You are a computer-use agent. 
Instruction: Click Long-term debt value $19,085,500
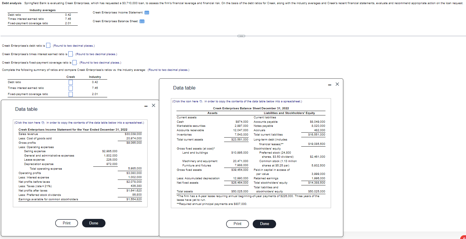coord(317,144)
